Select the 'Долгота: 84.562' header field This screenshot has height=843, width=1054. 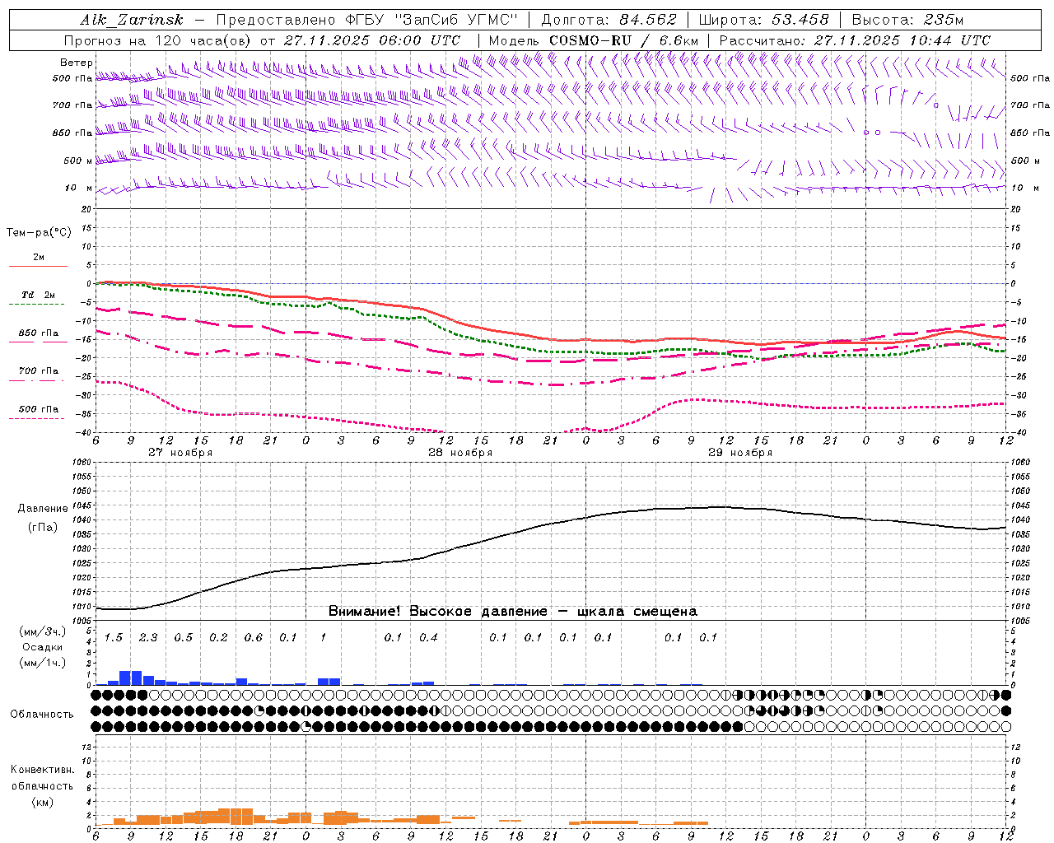click(x=609, y=20)
